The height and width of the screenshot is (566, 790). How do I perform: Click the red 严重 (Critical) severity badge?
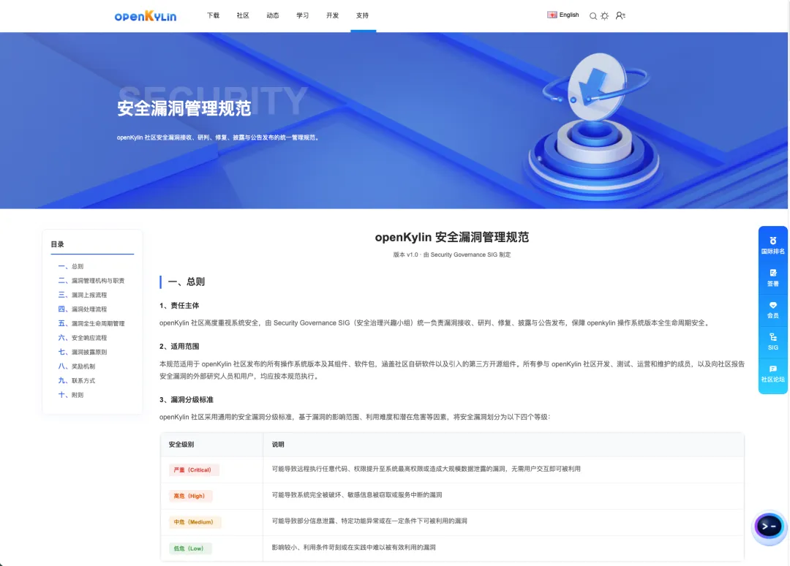click(193, 469)
